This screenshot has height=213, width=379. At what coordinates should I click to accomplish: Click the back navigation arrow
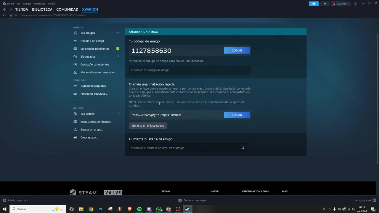pyautogui.click(x=4, y=9)
